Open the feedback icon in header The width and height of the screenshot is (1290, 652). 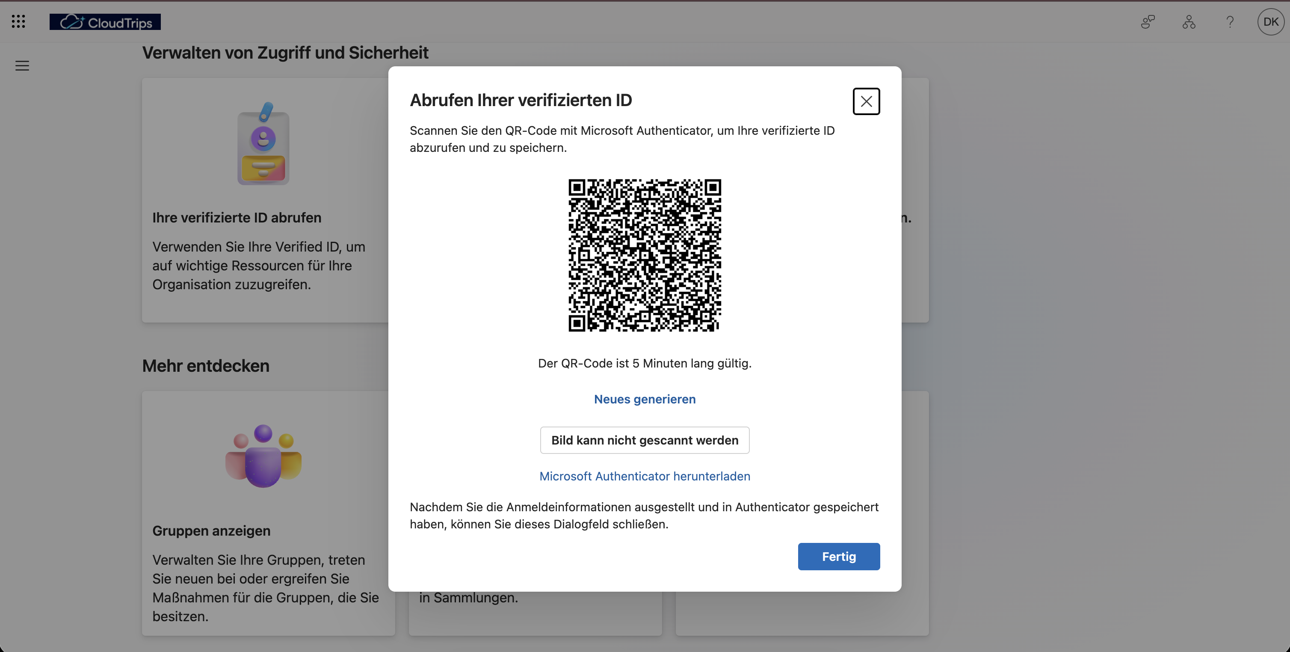(x=1148, y=22)
